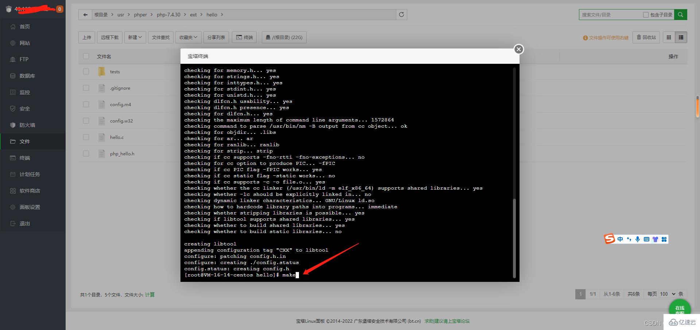Enable the 包含子目录 search option
This screenshot has width=700, height=330.
[646, 15]
